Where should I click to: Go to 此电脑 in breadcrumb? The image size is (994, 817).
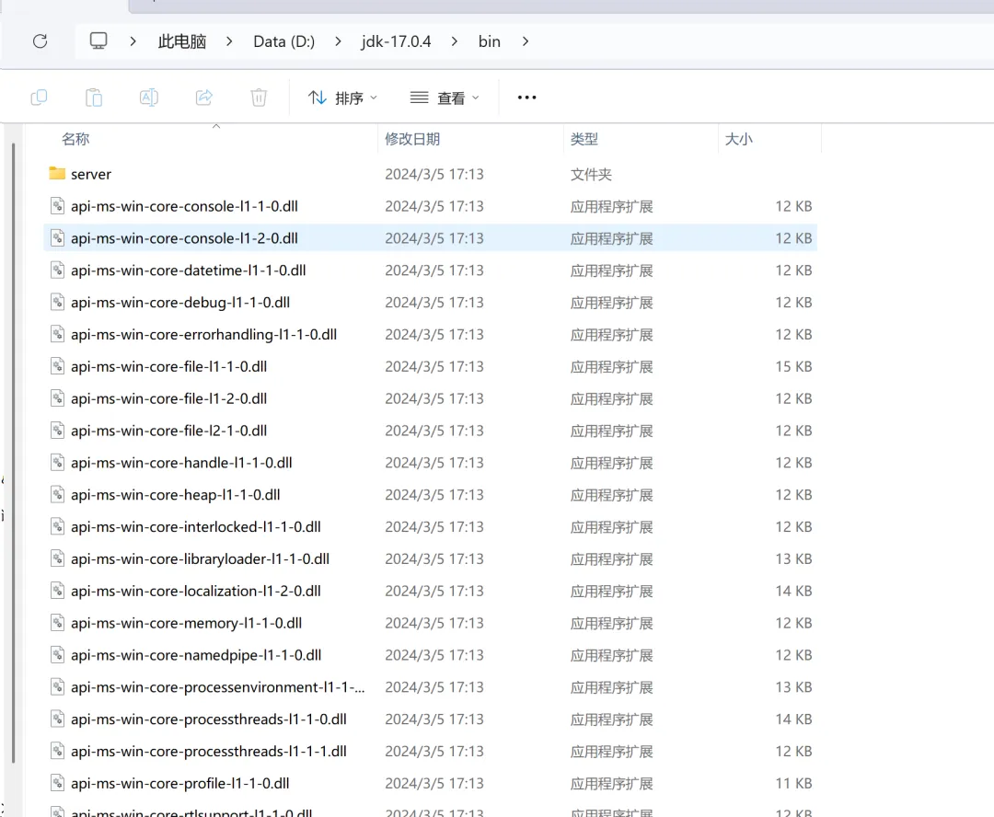(182, 41)
